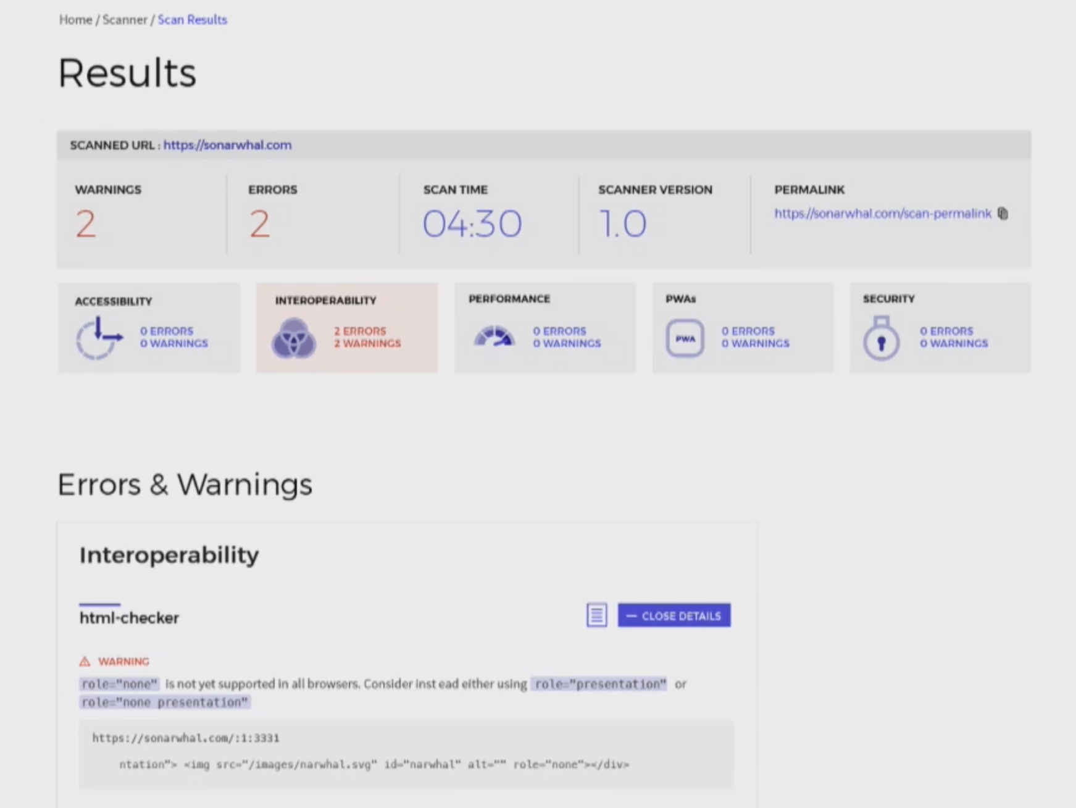1076x808 pixels.
Task: Click the Warnings count value 2
Action: 86,223
